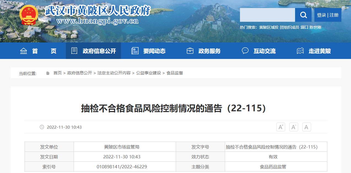
Task: Click breadcrumb link 首页
Action: point(58,73)
